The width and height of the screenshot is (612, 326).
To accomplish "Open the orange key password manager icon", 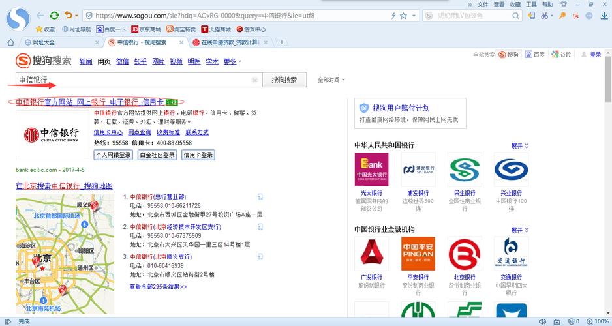I will [x=562, y=16].
